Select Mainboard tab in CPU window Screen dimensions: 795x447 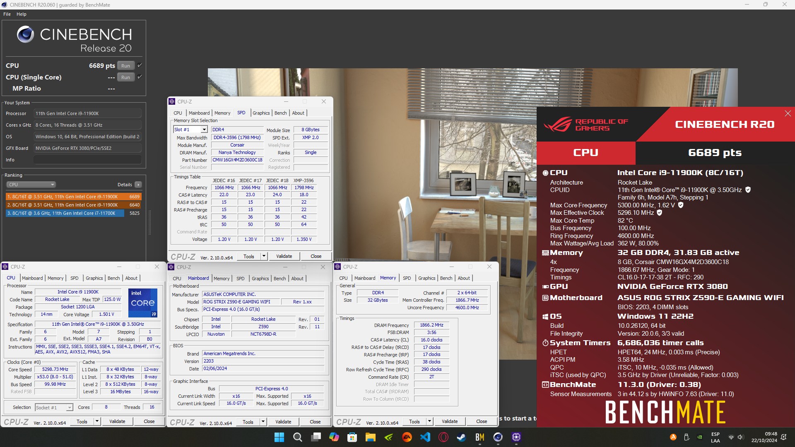[x=32, y=278]
